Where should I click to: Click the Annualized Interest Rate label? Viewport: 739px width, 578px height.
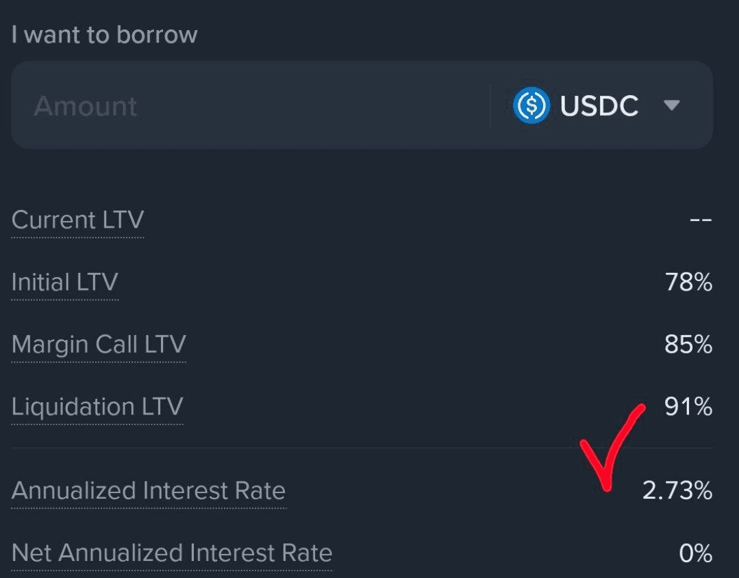(148, 490)
